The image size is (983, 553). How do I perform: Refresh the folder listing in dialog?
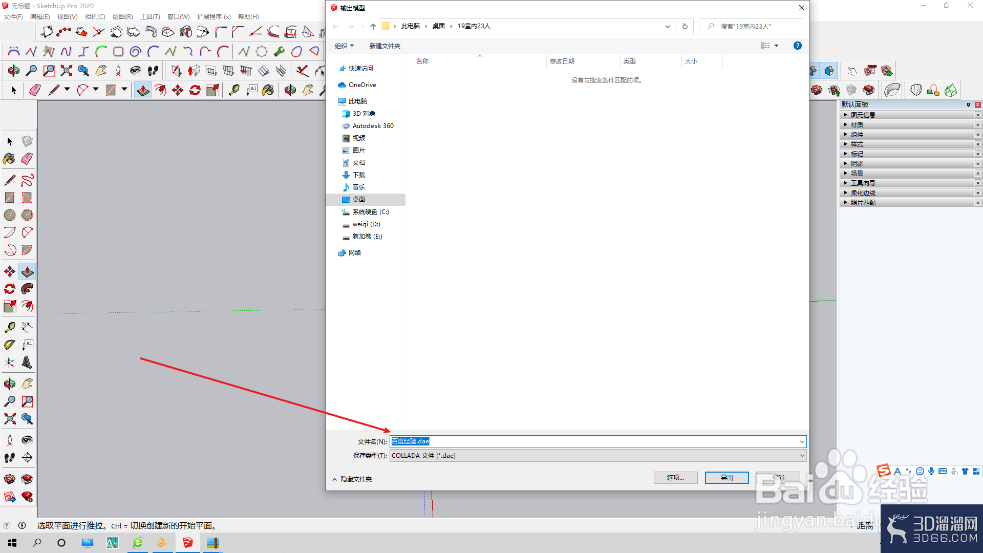(x=685, y=26)
